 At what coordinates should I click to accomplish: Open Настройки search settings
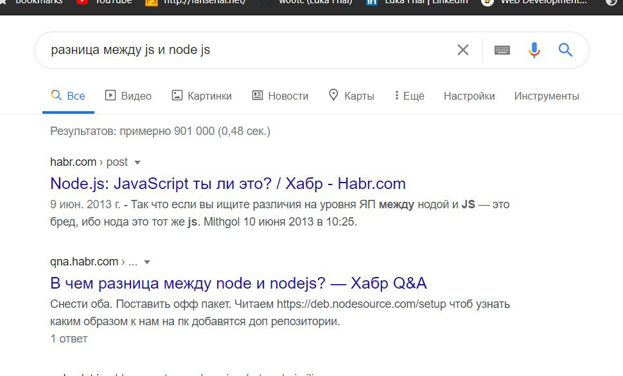coord(469,96)
